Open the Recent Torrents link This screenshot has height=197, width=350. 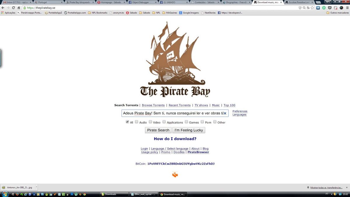180,105
